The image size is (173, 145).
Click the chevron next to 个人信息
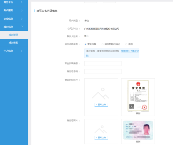22,51
